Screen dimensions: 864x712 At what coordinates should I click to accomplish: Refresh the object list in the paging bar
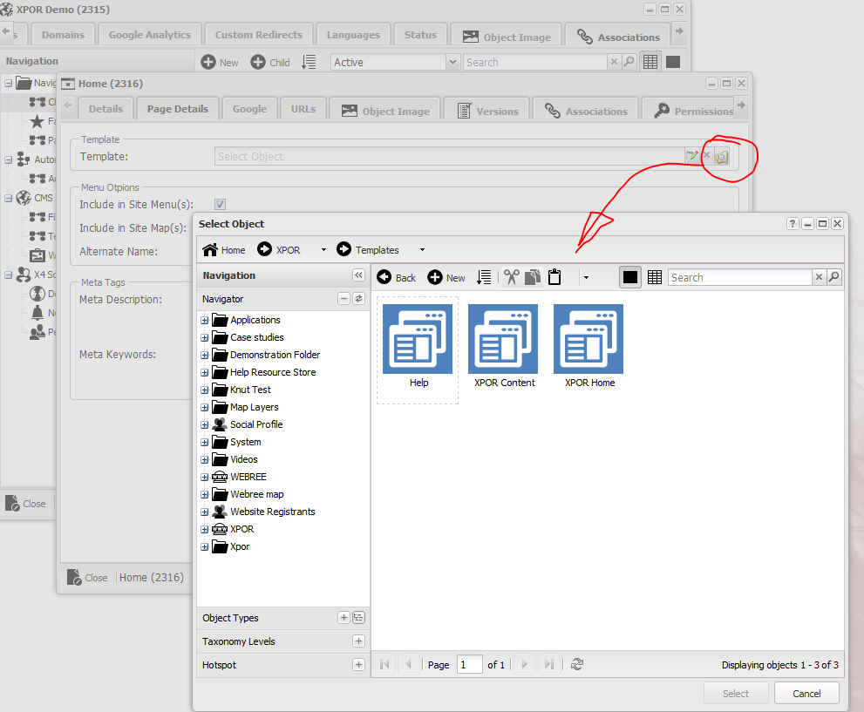point(577,664)
